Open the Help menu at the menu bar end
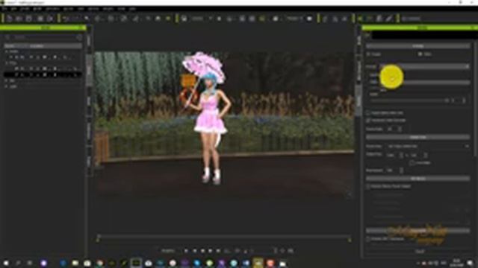 click(132, 9)
